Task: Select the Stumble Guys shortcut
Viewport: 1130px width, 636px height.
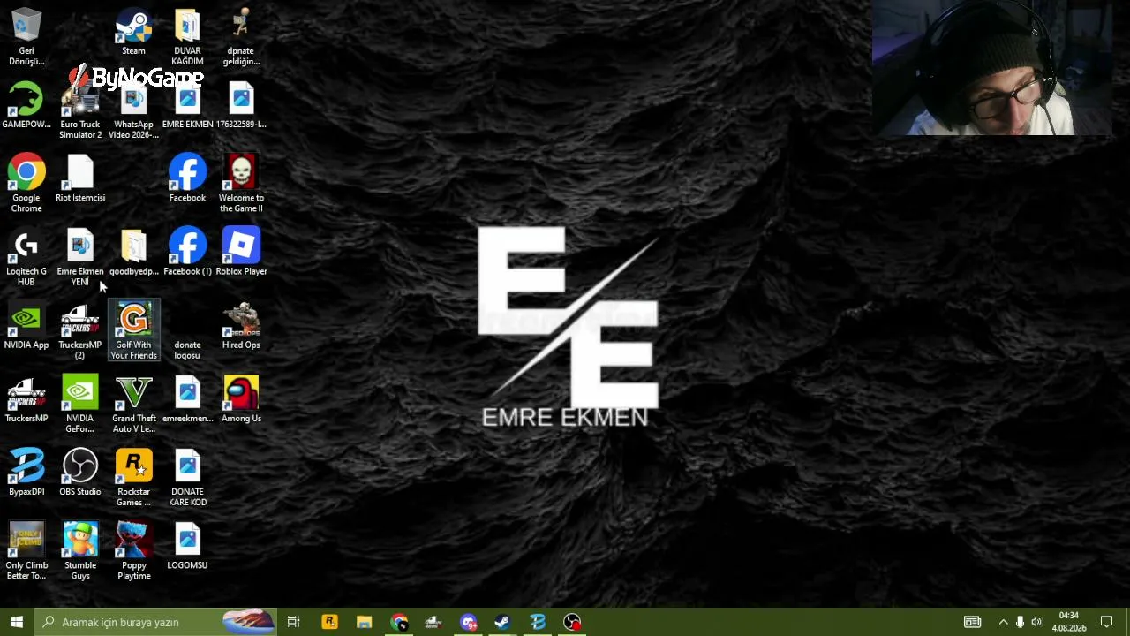Action: click(x=80, y=551)
